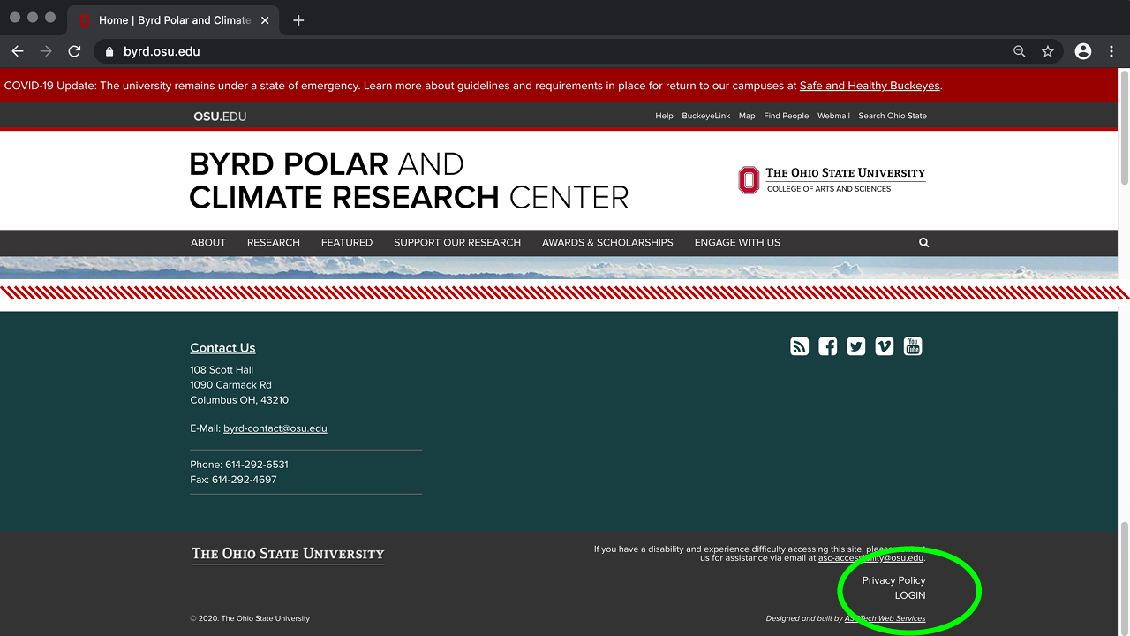Image resolution: width=1130 pixels, height=636 pixels.
Task: Email byrd-contact@osu.edu
Action: 275,428
